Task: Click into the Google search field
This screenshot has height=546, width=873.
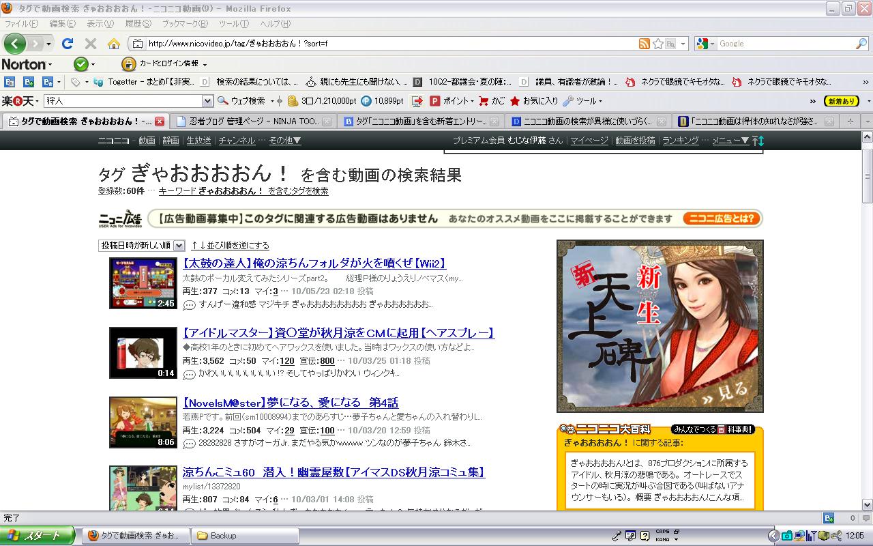Action: 786,44
